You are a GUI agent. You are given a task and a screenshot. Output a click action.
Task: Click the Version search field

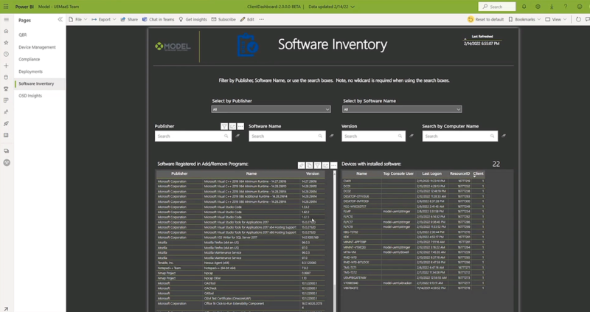coord(373,136)
